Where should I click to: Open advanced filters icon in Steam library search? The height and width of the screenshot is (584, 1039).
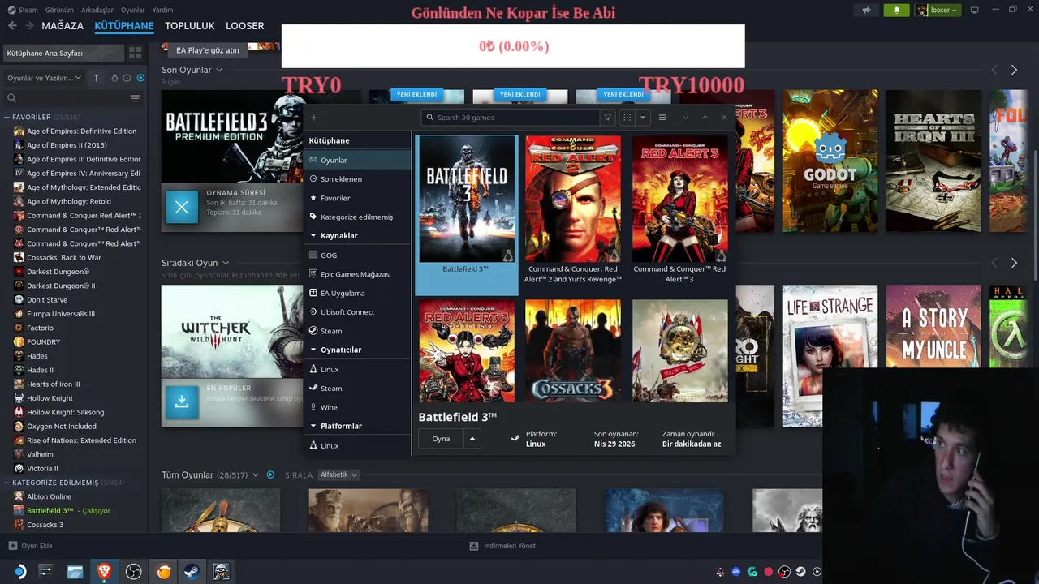pyautogui.click(x=135, y=98)
